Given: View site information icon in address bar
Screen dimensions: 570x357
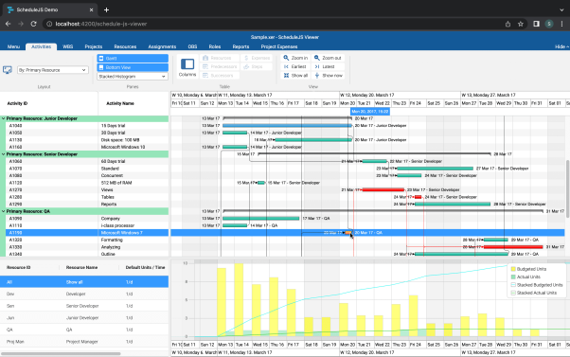Looking at the screenshot, I should point(49,24).
